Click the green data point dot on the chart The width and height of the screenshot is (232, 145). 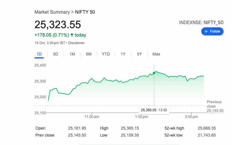154,73
